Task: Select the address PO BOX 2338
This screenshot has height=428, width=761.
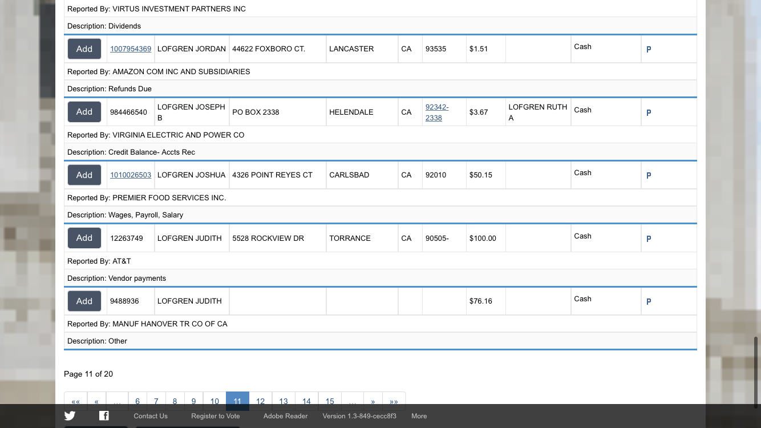Action: point(256,112)
